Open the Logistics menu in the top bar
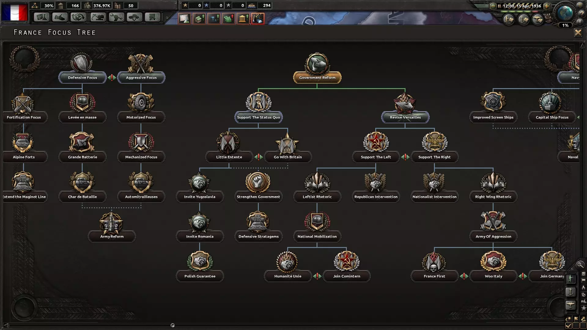587x330 pixels. (x=153, y=17)
